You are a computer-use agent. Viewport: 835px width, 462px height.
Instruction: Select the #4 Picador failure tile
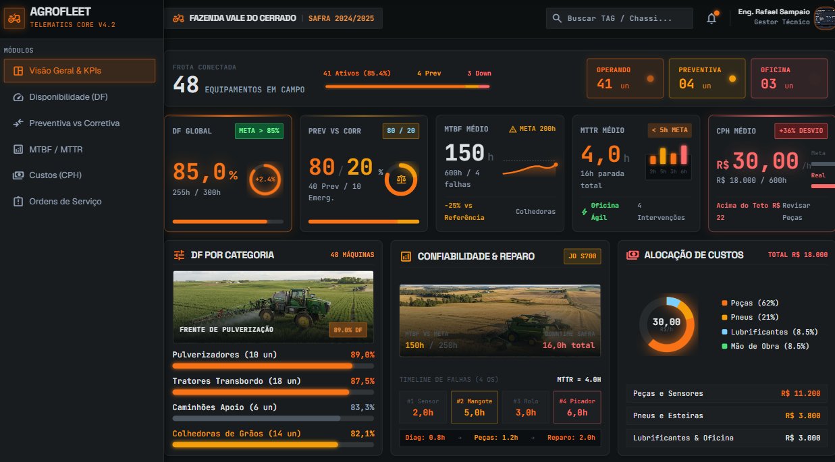(x=577, y=407)
